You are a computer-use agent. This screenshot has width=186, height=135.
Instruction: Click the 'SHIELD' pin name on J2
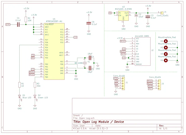(139, 64)
